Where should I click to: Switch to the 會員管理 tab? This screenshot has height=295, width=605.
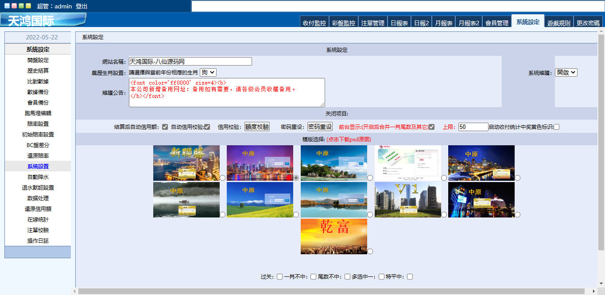496,23
